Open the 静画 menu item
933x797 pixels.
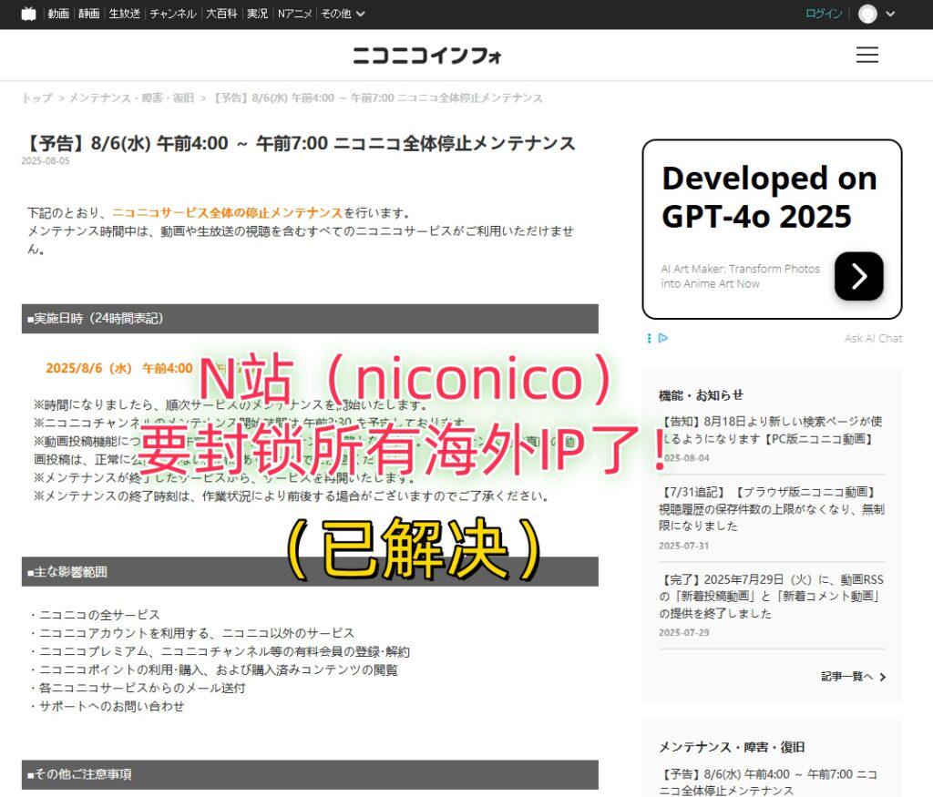coord(88,14)
